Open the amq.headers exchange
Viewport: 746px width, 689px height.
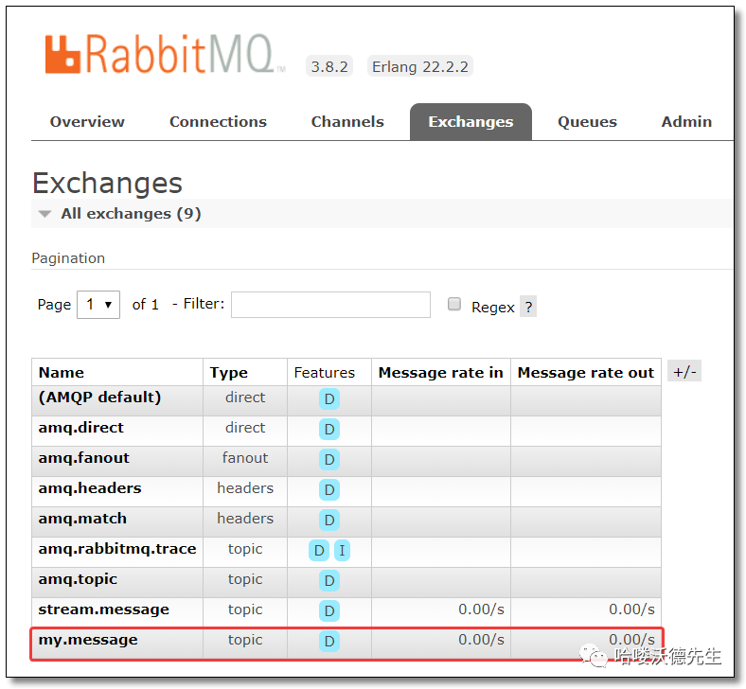tap(90, 488)
